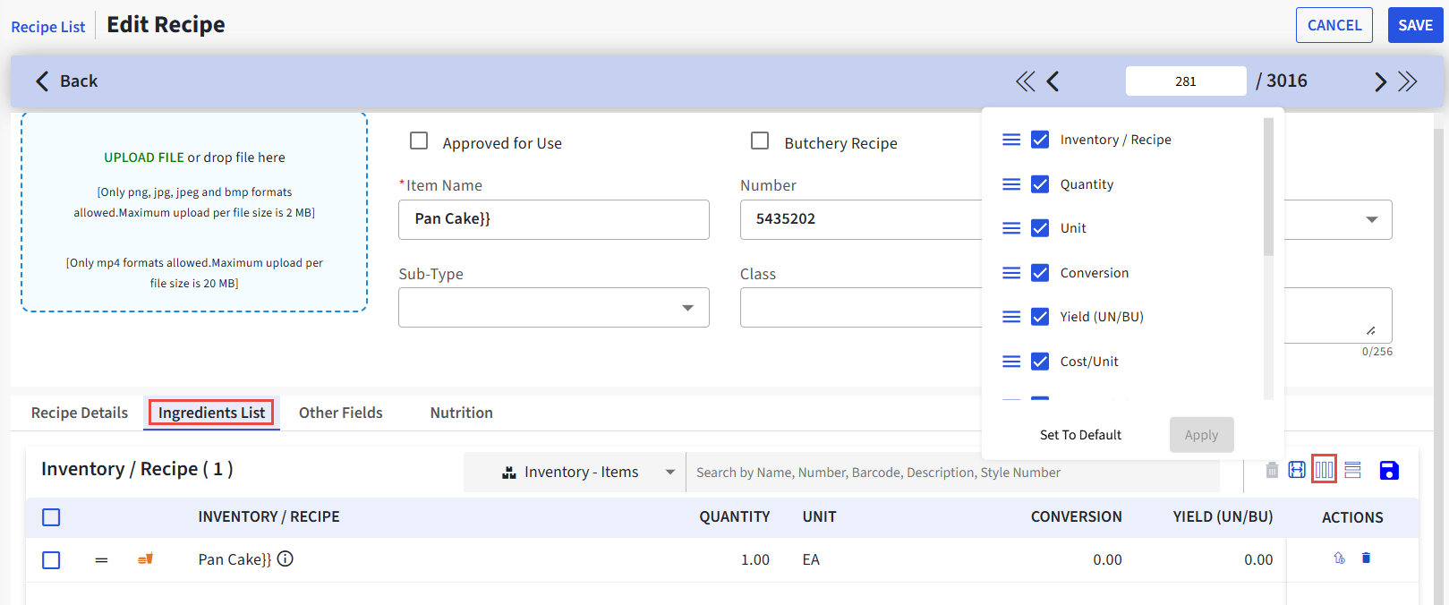Click column panel vertical scrollbar
This screenshot has width=1449, height=605.
click(x=1268, y=186)
